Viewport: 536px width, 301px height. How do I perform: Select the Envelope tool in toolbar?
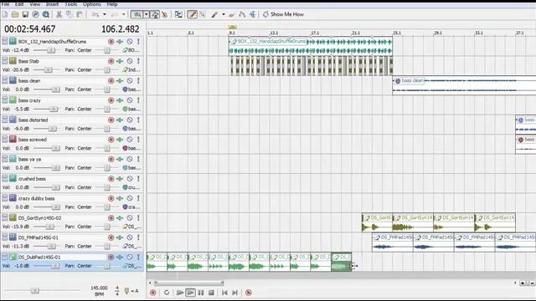242,14
